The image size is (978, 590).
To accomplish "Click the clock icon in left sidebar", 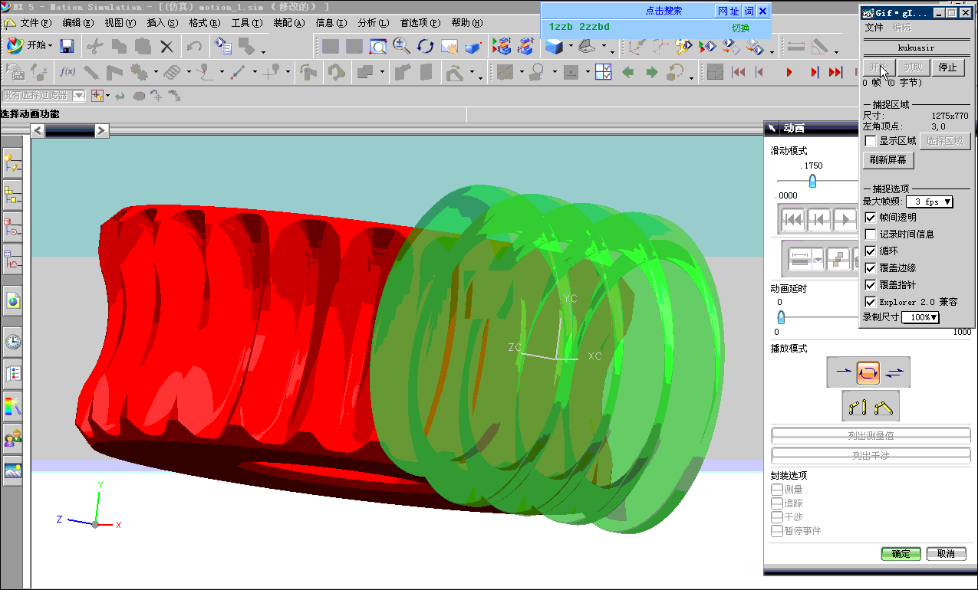I will point(13,342).
